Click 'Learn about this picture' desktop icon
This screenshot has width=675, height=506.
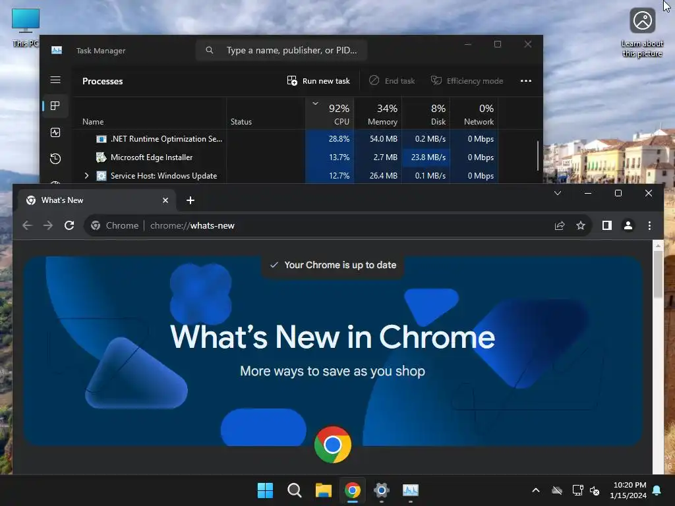click(642, 33)
